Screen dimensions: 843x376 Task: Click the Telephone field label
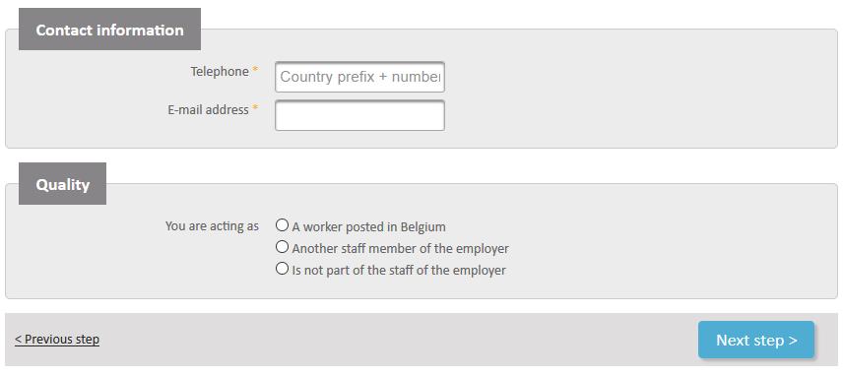[220, 72]
